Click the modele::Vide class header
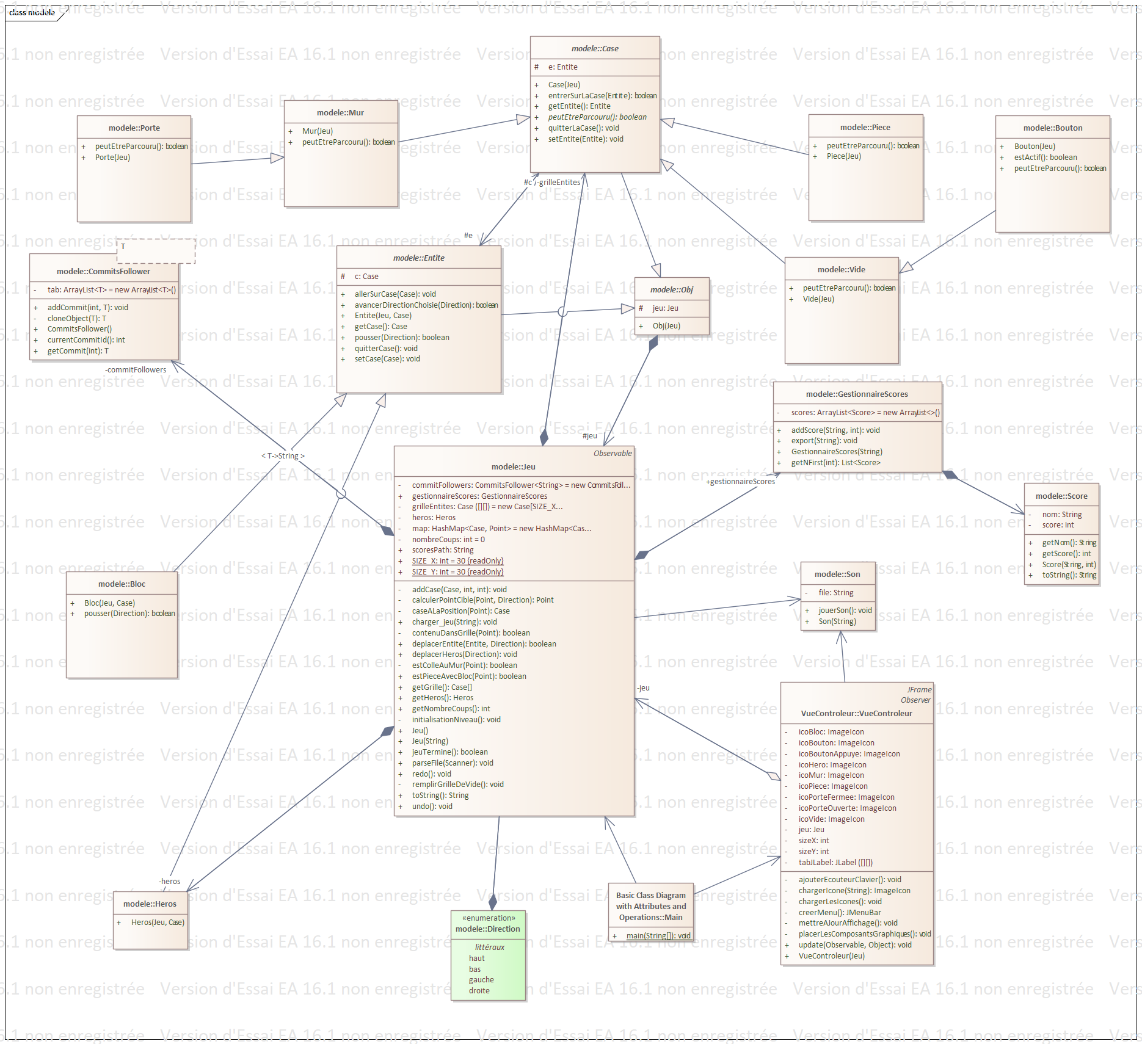The image size is (1142, 1044). click(x=841, y=269)
